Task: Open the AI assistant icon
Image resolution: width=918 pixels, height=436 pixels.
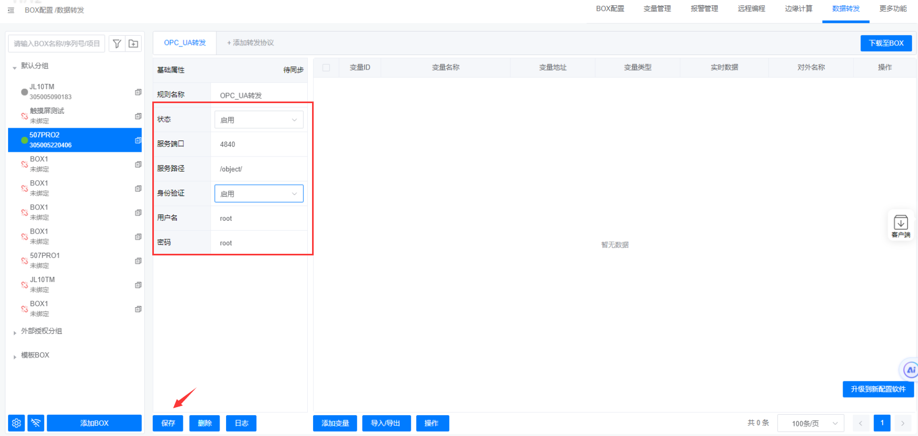Action: point(910,370)
